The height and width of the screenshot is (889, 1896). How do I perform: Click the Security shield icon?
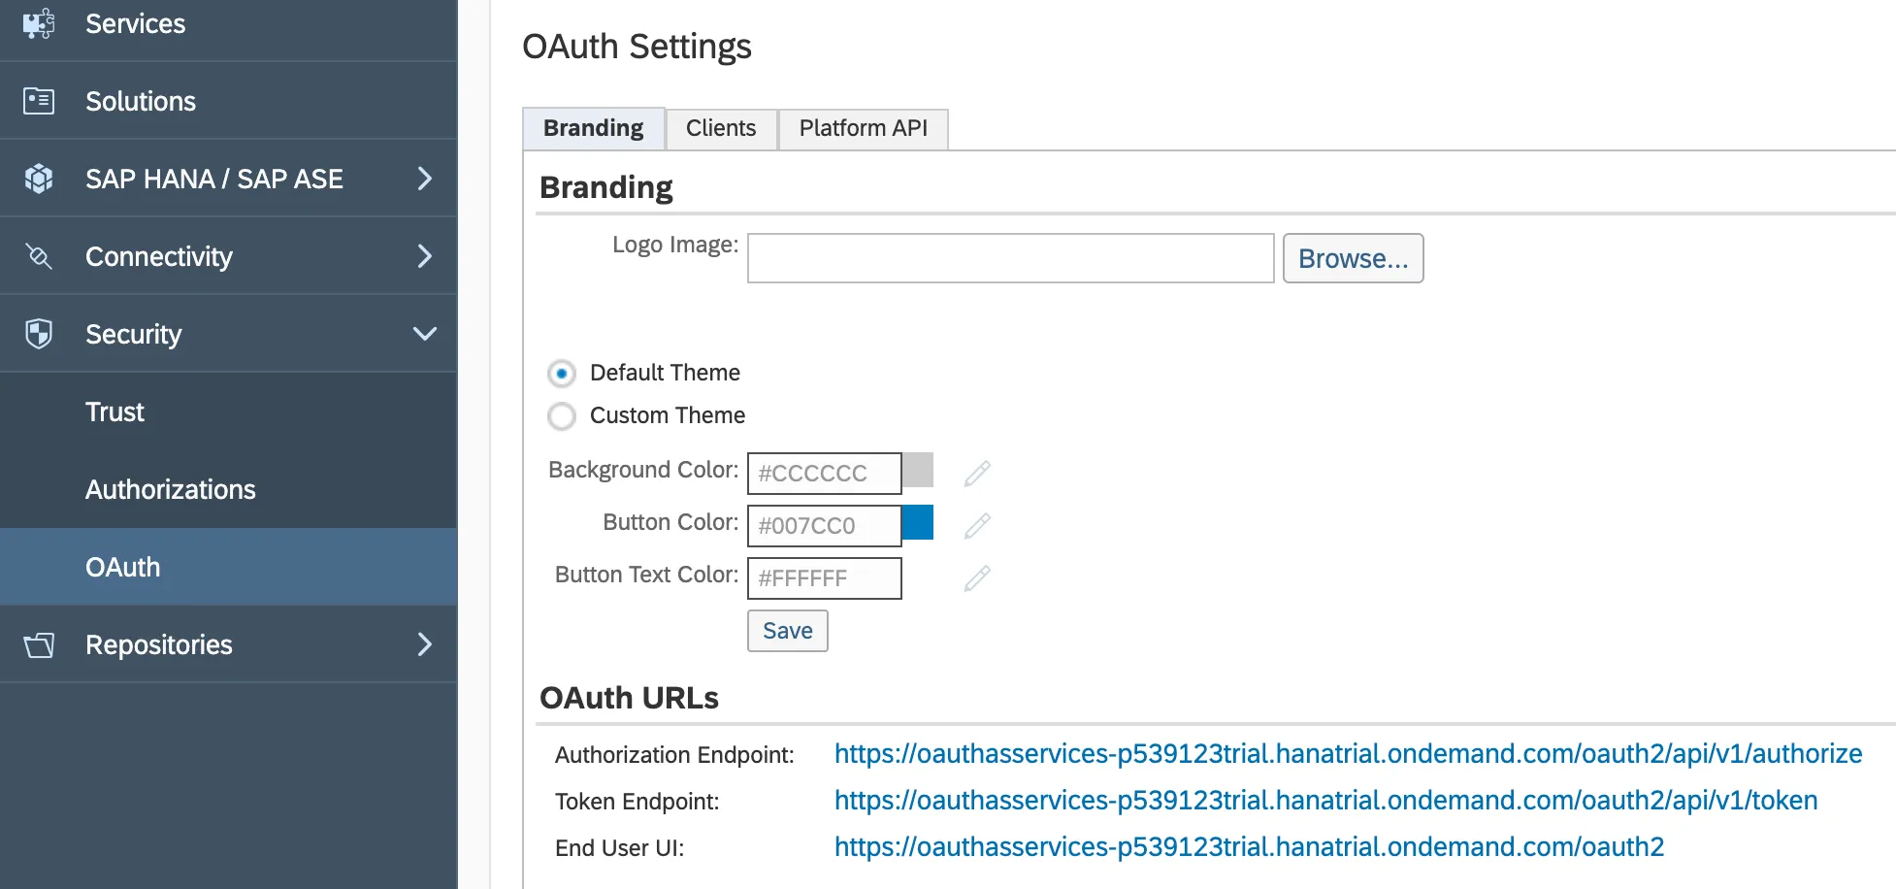39,334
